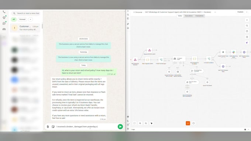
Task: Open the purple AI assistant sparkle button
Action: (247, 43)
